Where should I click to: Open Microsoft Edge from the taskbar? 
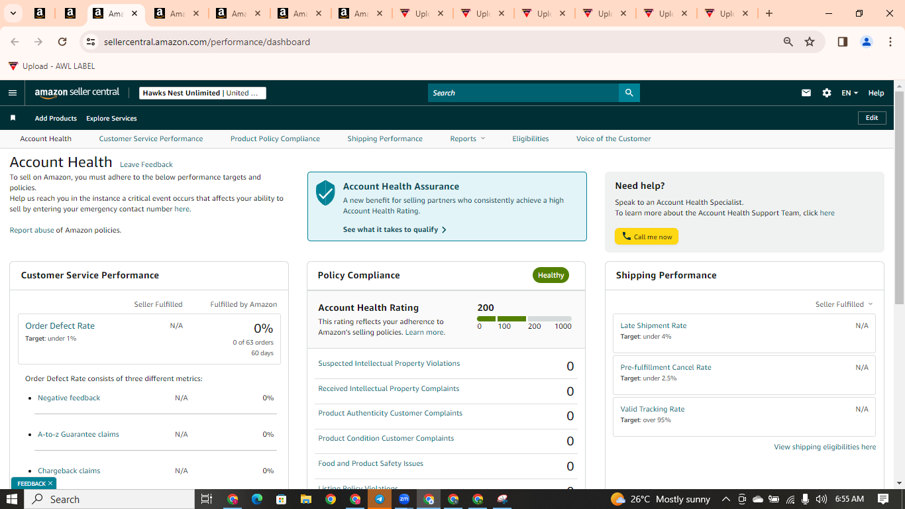257,499
